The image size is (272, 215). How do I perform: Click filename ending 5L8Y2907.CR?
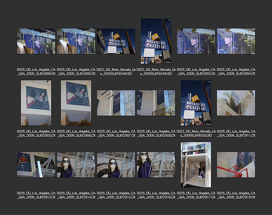tap(116, 133)
